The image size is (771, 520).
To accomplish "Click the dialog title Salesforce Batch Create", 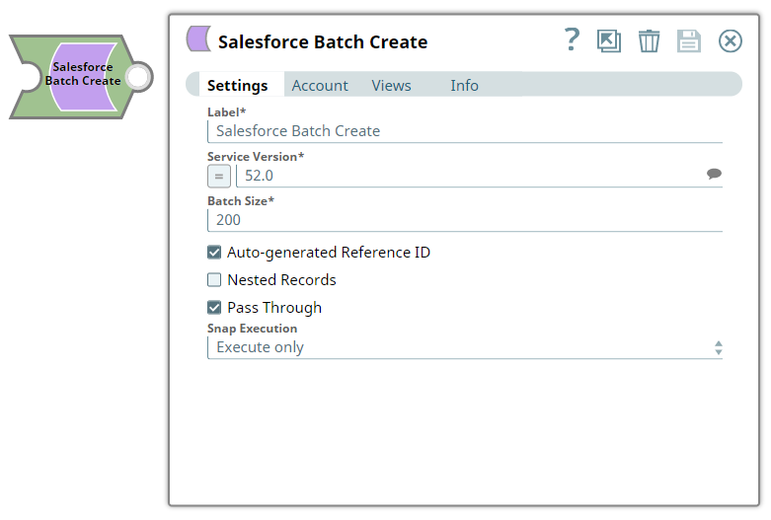I will (323, 41).
